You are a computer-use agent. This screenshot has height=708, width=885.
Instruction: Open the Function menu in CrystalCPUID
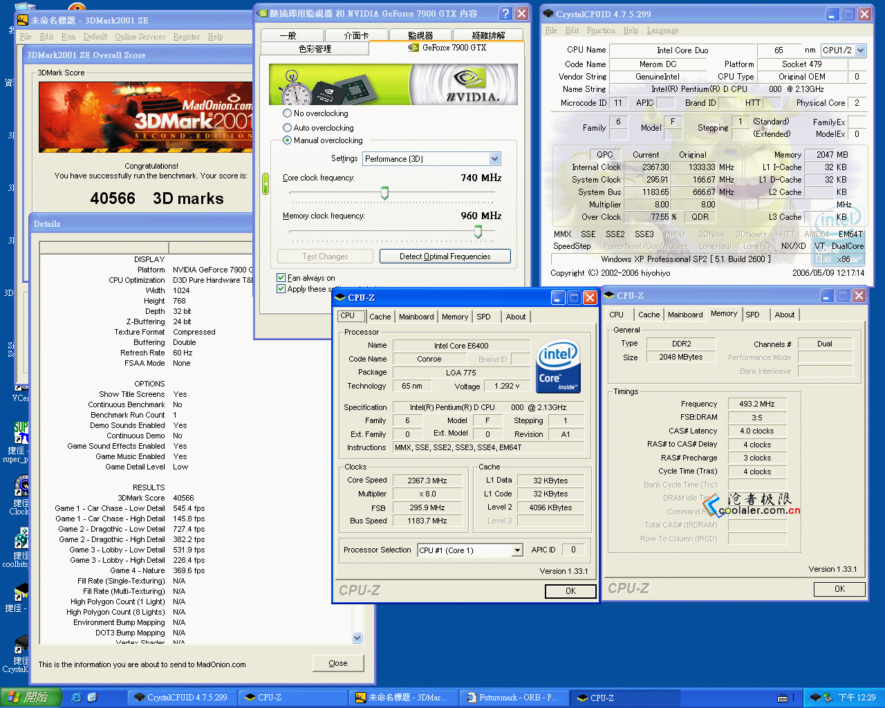pyautogui.click(x=601, y=30)
